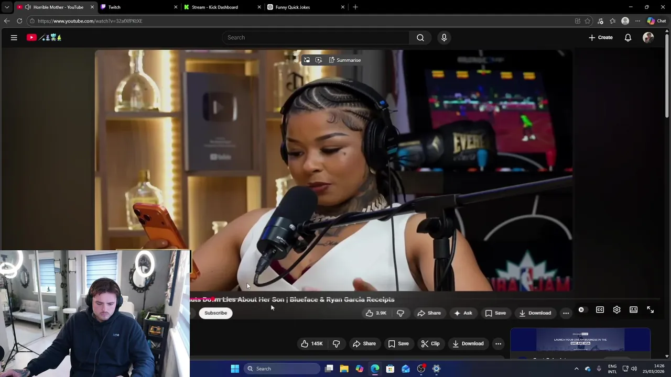
Task: Show hidden system tray icons
Action: click(576, 369)
